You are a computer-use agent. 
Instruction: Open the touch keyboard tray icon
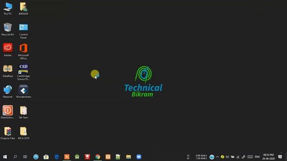(250, 157)
